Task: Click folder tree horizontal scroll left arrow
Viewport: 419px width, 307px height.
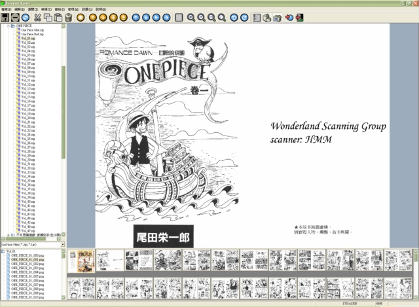Action: coord(3,239)
